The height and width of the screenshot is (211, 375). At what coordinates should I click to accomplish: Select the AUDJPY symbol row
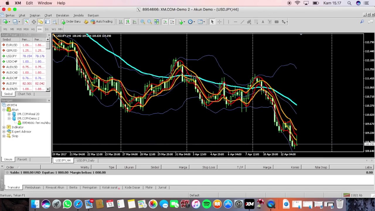[x=23, y=84]
